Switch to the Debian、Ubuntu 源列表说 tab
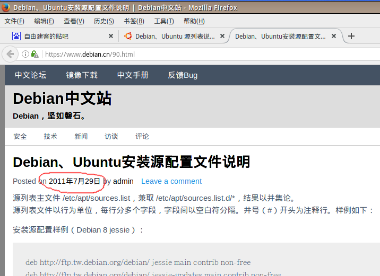This screenshot has width=380, height=276. tap(174, 36)
